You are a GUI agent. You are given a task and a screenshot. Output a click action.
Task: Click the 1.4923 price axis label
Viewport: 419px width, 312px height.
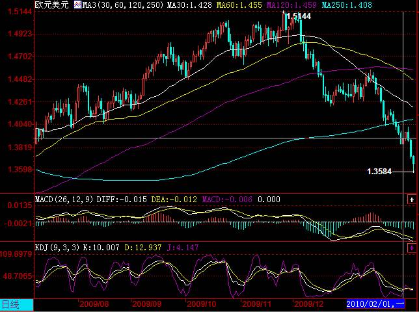20,34
